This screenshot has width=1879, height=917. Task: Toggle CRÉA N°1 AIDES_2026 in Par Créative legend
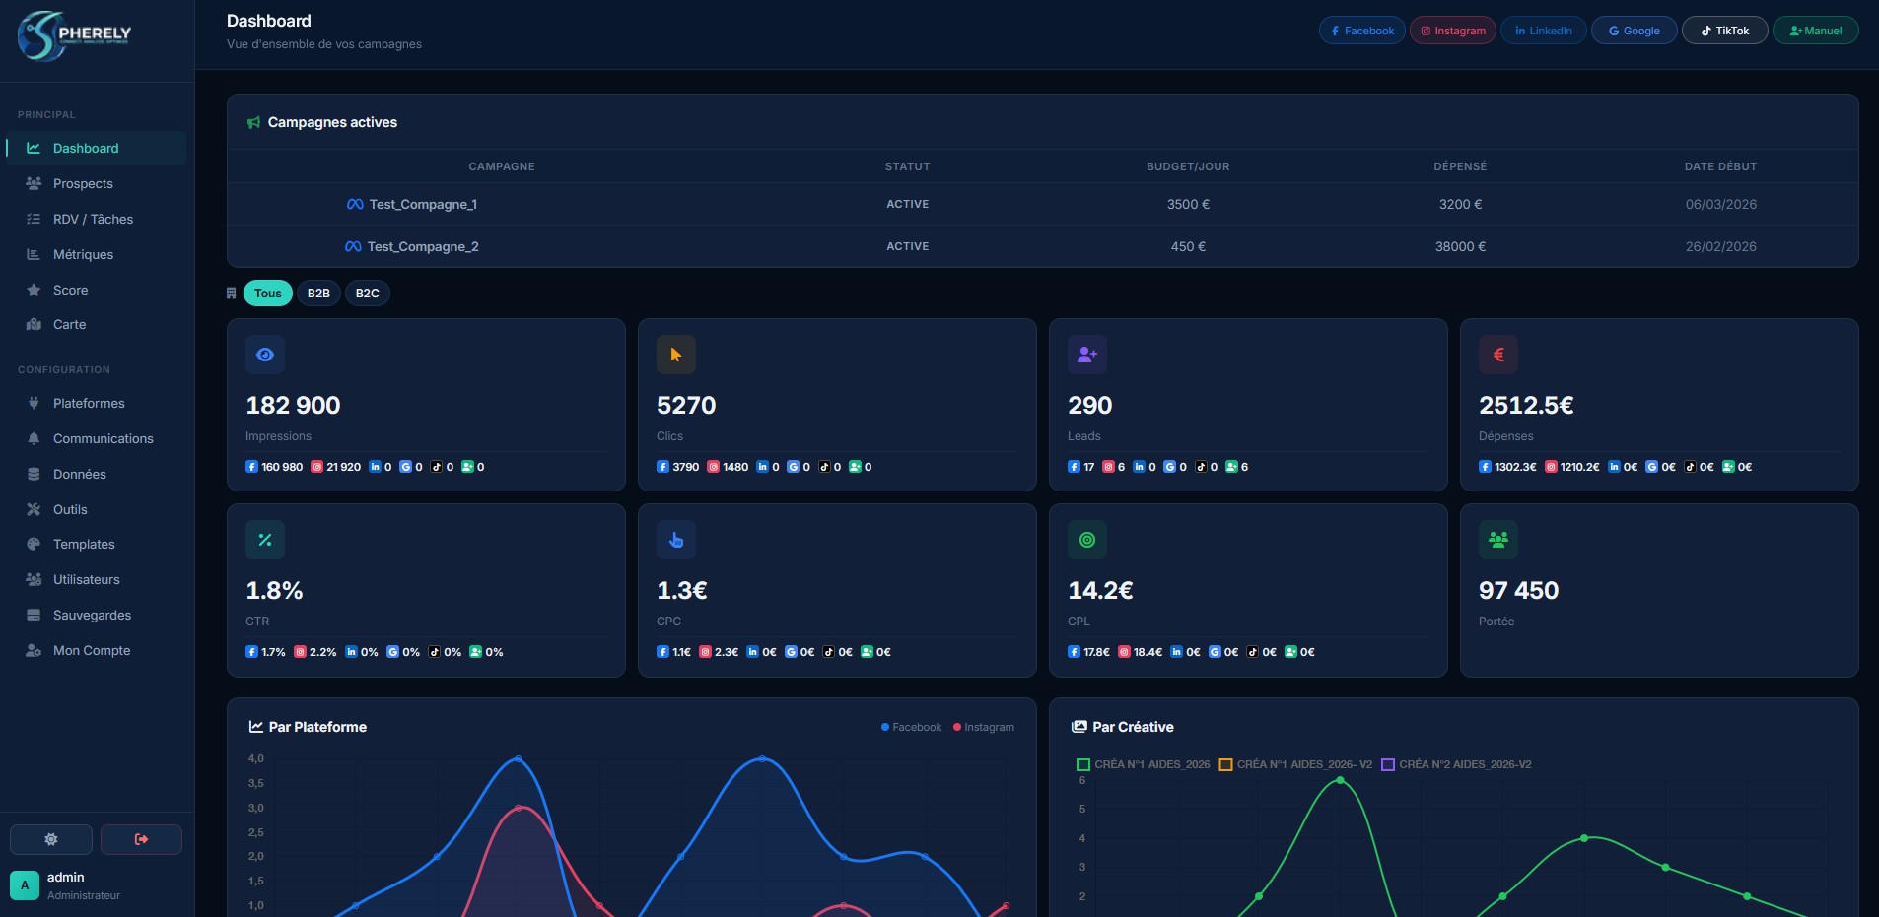[1144, 763]
